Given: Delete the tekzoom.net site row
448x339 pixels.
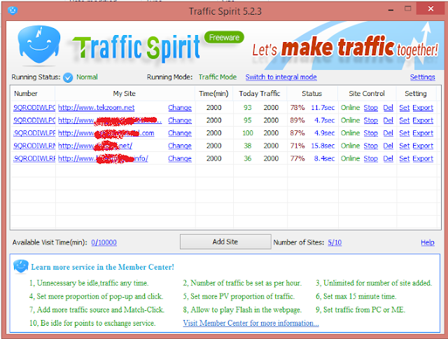Looking at the screenshot, I should pyautogui.click(x=388, y=107).
